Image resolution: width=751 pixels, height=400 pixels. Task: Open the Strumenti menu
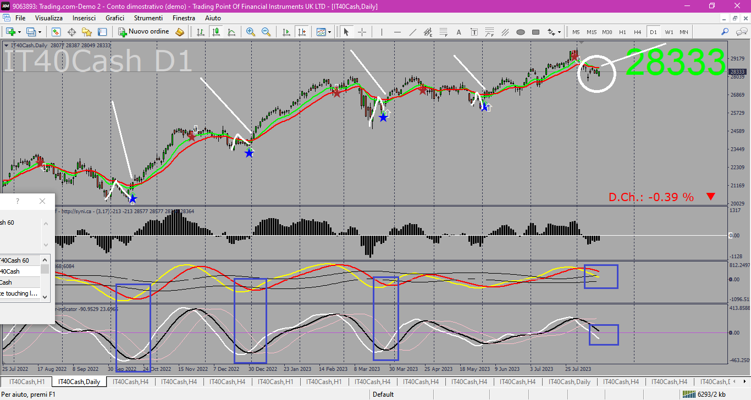tap(148, 18)
